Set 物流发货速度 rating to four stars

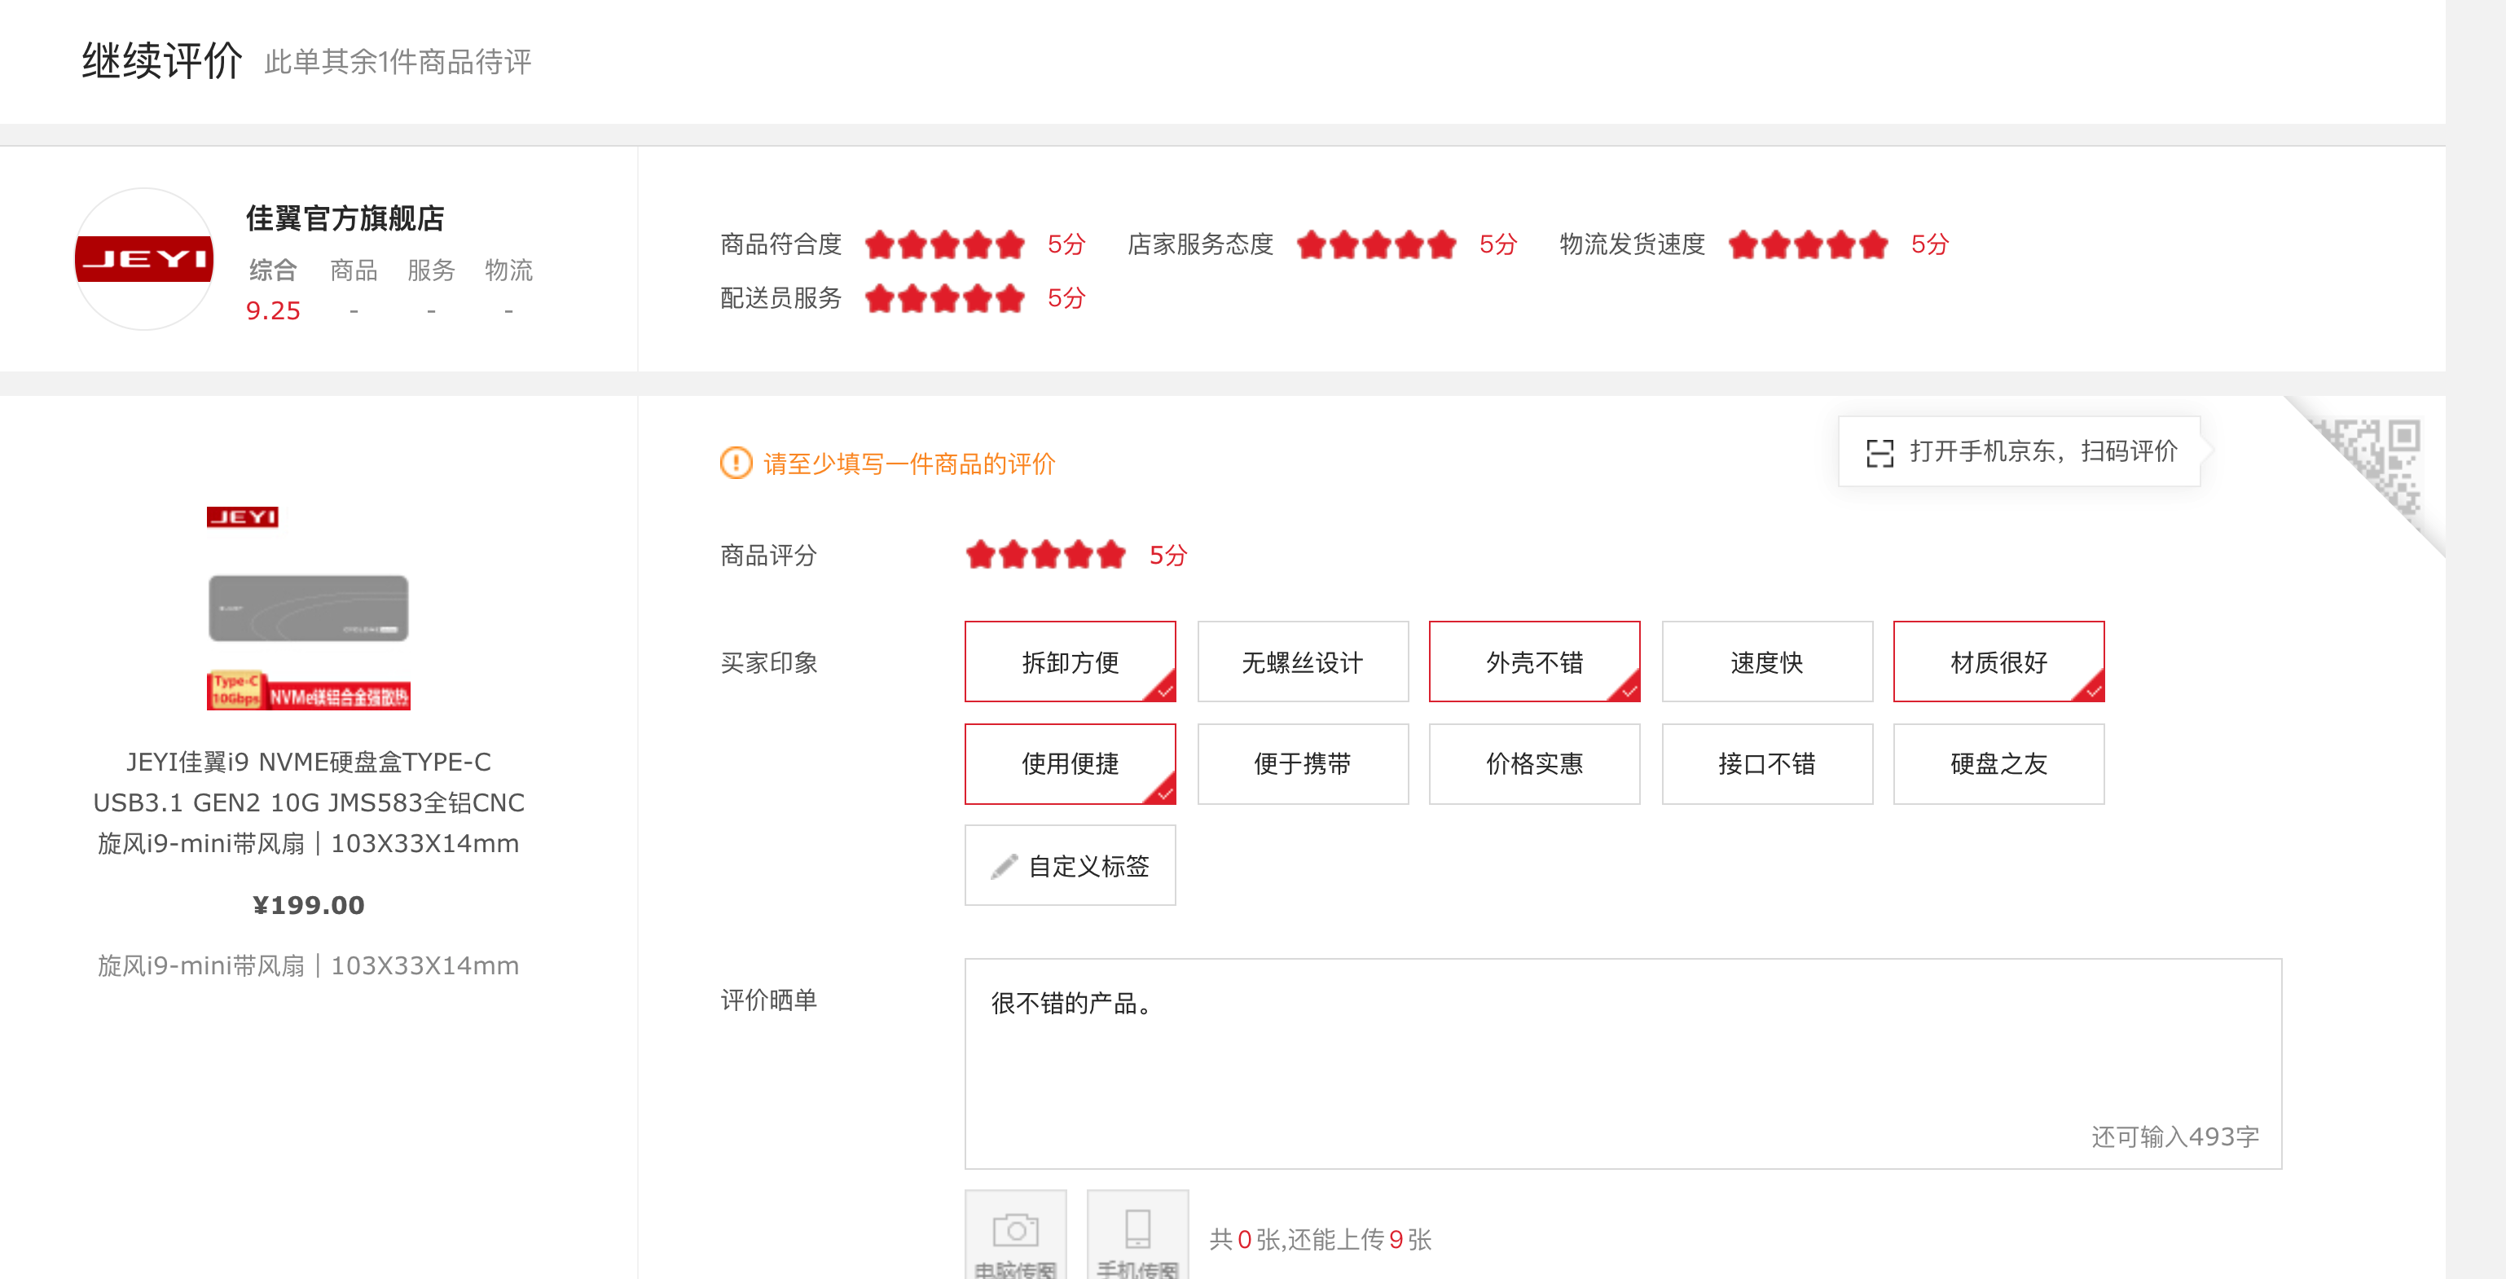[x=1840, y=244]
